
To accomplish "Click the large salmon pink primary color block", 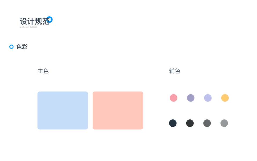I will (118, 110).
